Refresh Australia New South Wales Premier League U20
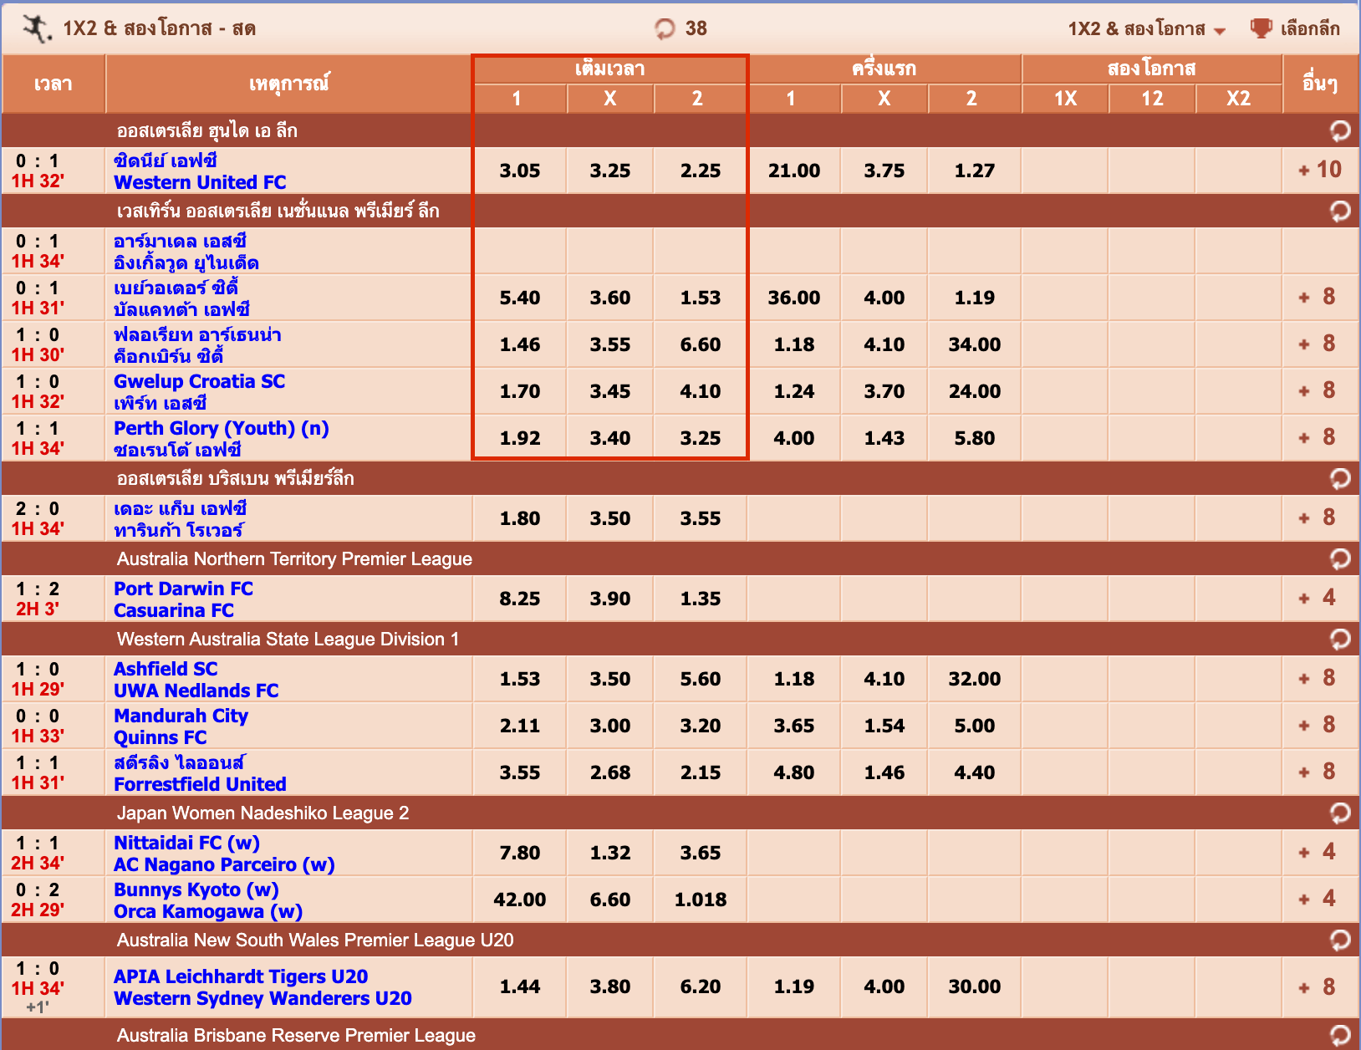 tap(1339, 940)
